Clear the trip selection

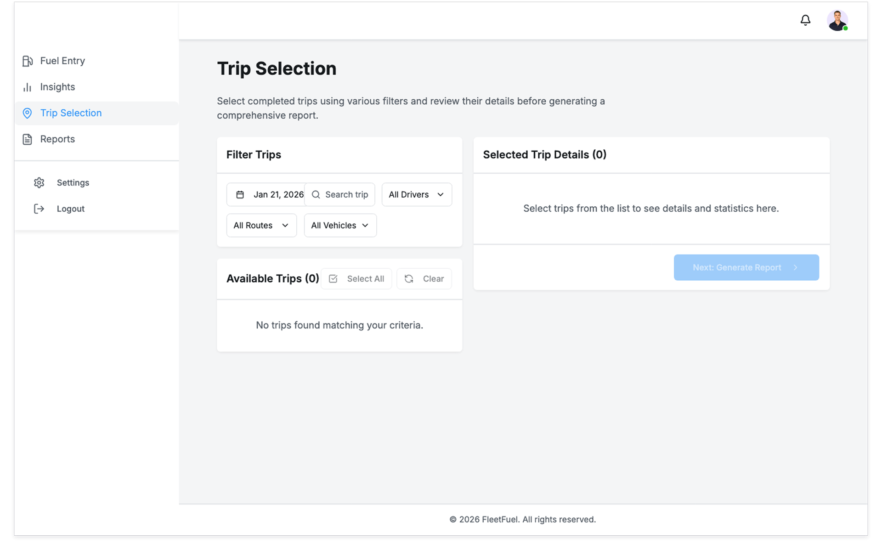pyautogui.click(x=424, y=279)
